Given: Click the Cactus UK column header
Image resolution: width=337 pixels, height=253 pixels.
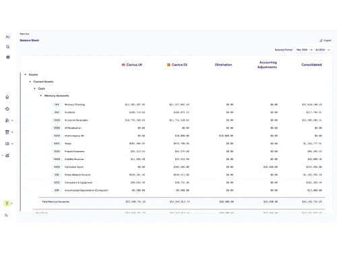Looking at the screenshot, I should 132,65.
